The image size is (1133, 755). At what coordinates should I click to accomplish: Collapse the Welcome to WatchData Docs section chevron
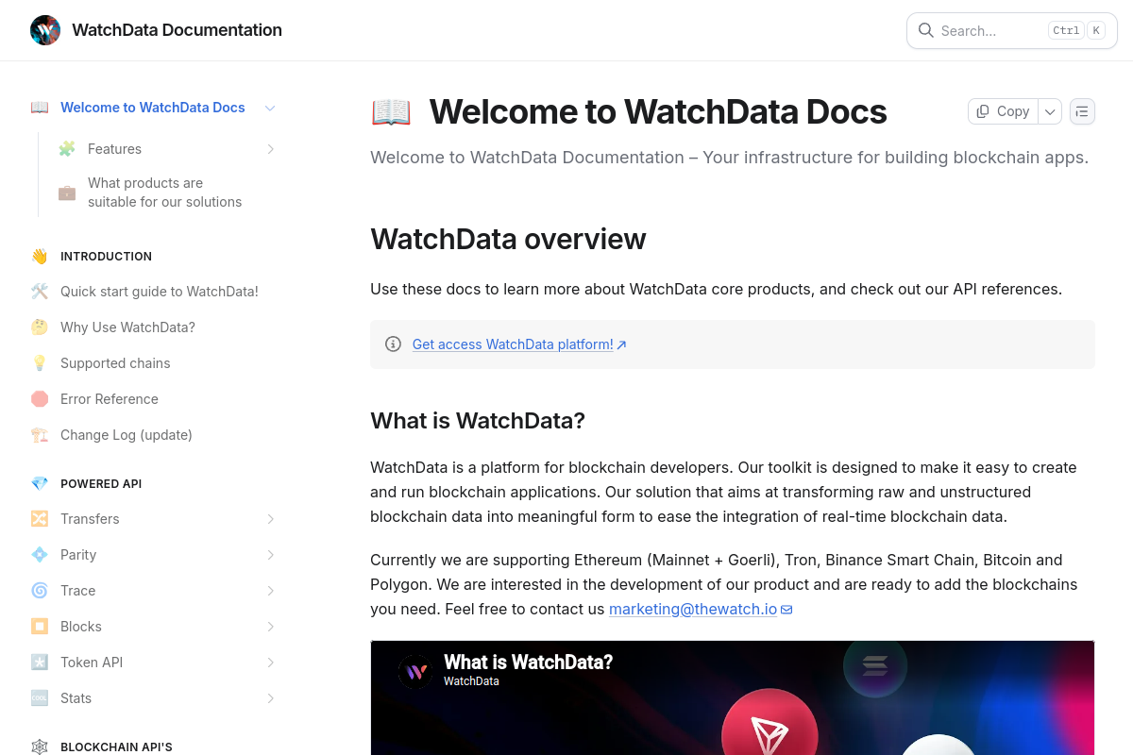pyautogui.click(x=270, y=108)
